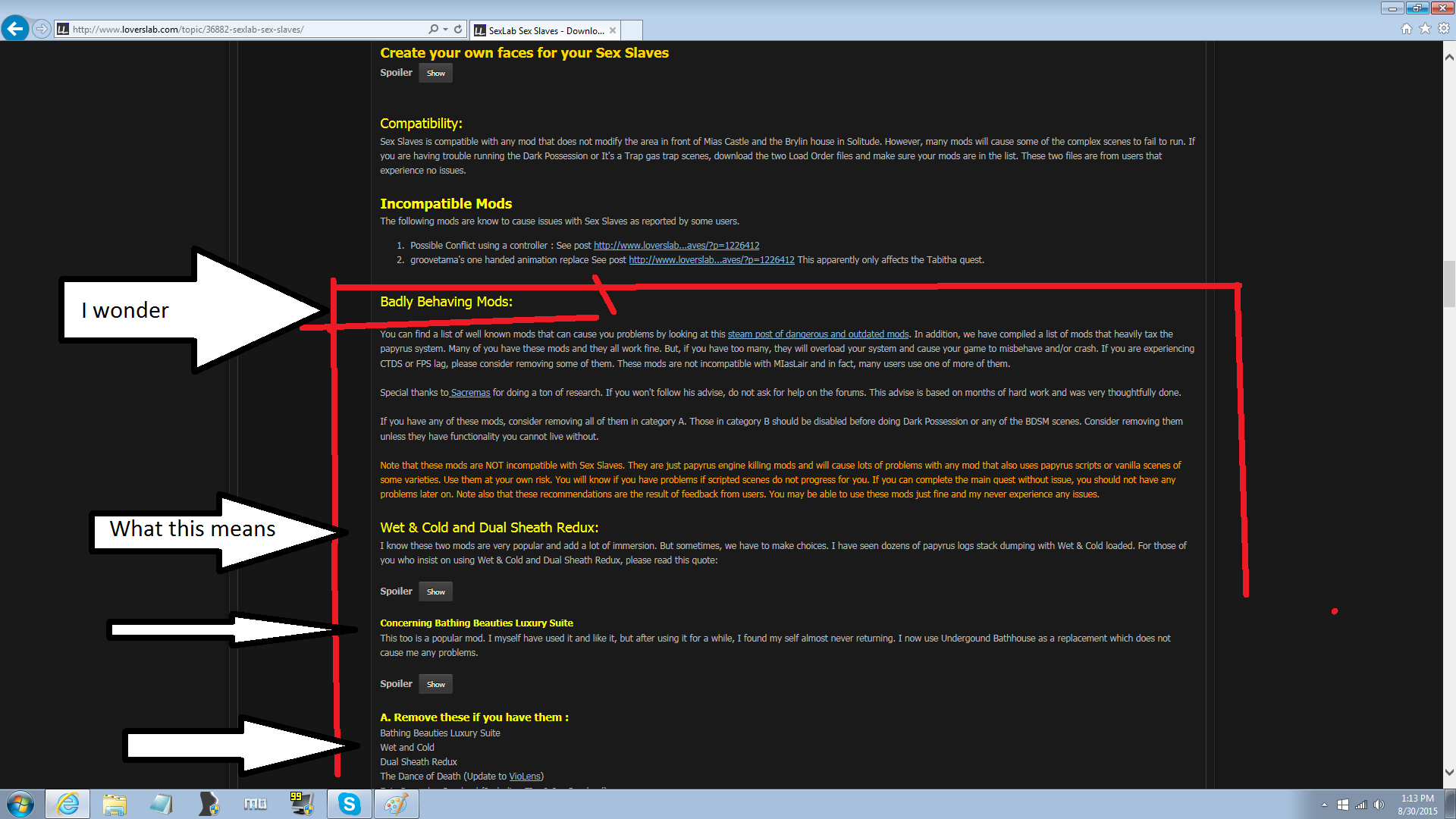This screenshot has width=1456, height=819.
Task: Show the spoiler under Create your own faces
Action: click(435, 74)
